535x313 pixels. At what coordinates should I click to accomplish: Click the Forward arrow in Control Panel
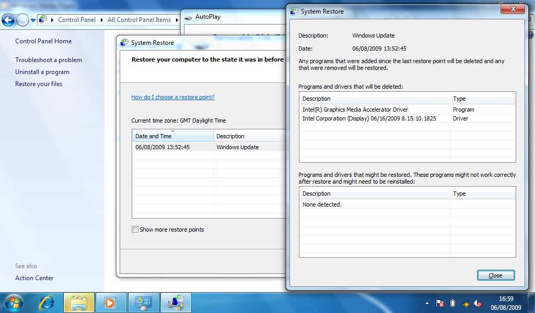pyautogui.click(x=22, y=20)
